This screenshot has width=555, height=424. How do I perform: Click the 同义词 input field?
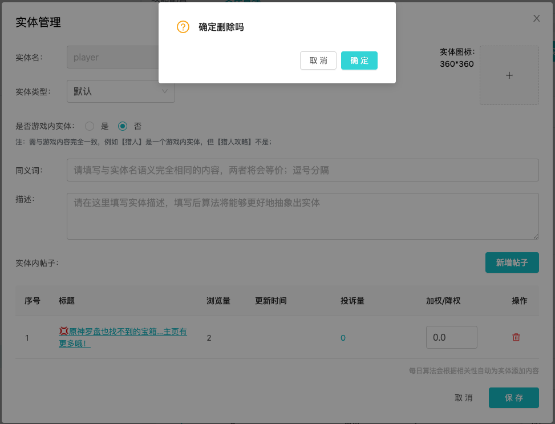[302, 170]
